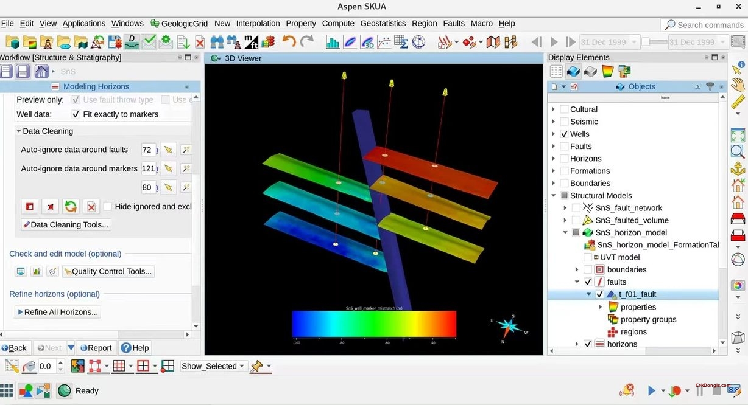Click the auto-ignore around faults value field 72
The height and width of the screenshot is (405, 748).
click(x=149, y=150)
